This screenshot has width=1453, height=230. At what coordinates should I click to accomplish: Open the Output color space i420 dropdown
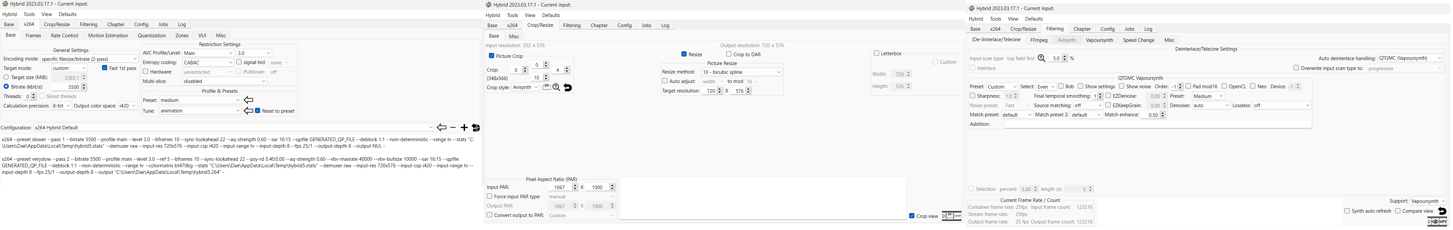click(127, 106)
